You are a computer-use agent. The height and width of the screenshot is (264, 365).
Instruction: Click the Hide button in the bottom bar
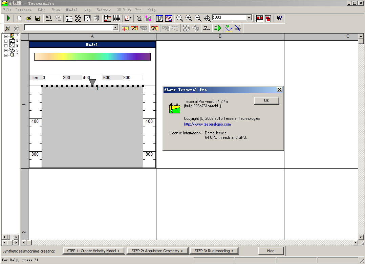[271, 251]
